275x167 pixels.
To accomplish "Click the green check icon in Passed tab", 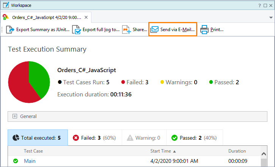I will pyautogui.click(x=174, y=138).
